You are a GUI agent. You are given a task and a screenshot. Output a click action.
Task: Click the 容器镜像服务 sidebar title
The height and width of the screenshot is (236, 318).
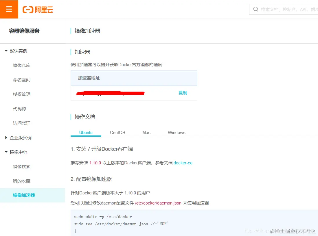(24, 31)
